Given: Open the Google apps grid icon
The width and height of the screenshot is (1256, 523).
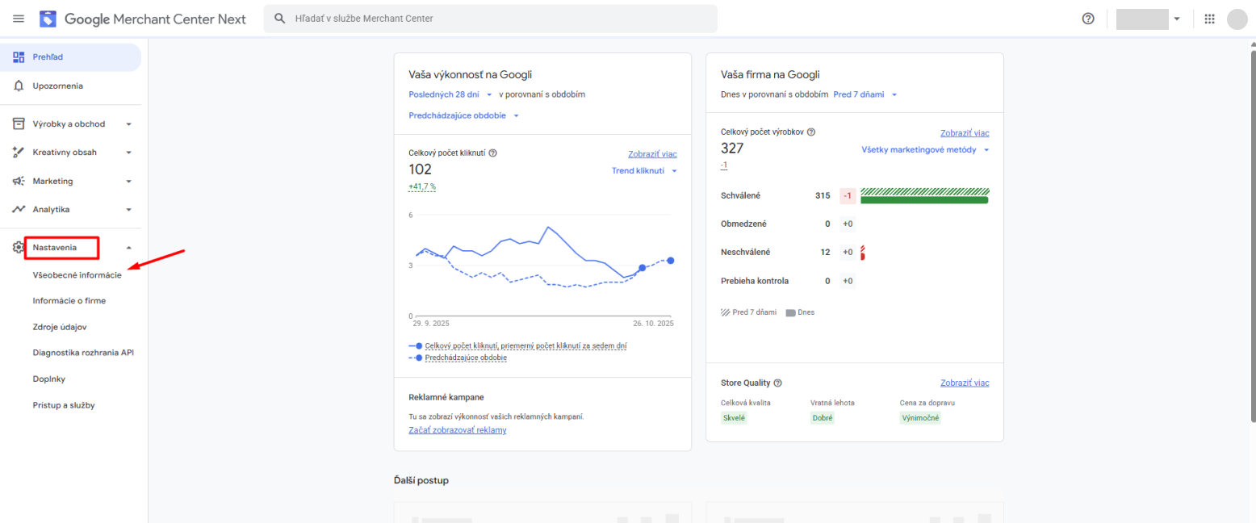Looking at the screenshot, I should coord(1209,19).
